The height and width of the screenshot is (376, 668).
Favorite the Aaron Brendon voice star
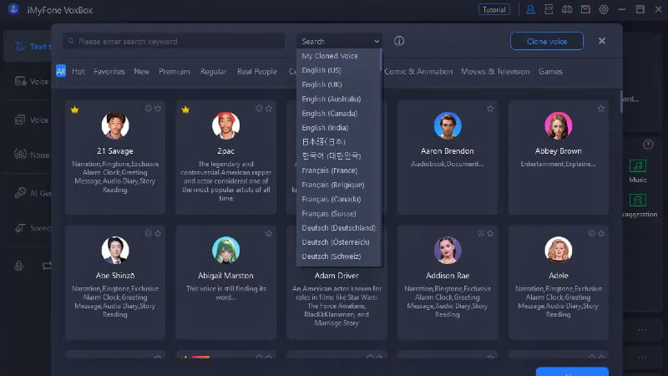[x=490, y=109]
